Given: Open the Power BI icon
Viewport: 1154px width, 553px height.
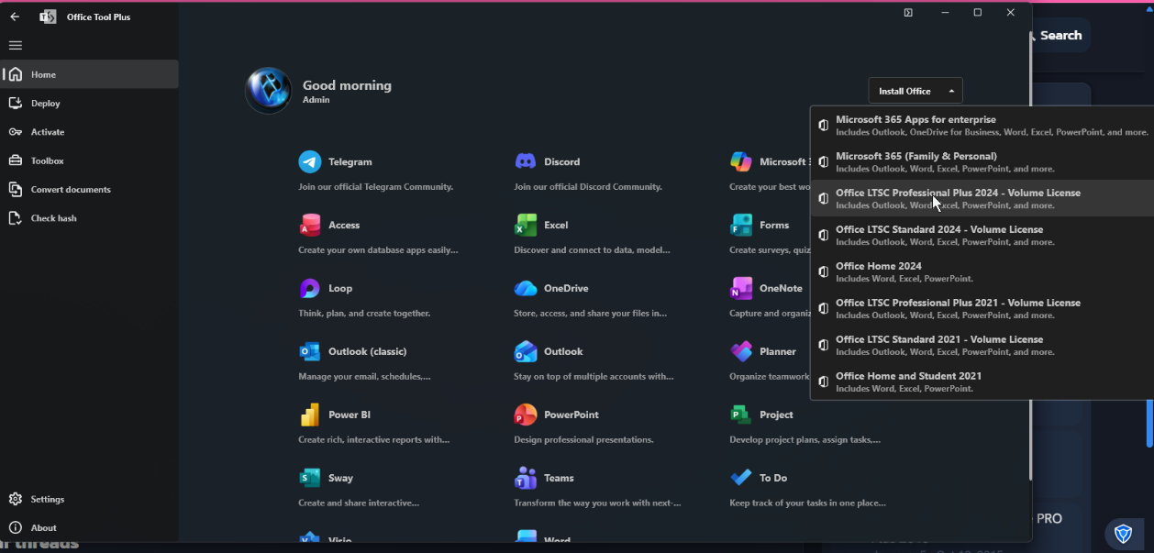Looking at the screenshot, I should [310, 415].
